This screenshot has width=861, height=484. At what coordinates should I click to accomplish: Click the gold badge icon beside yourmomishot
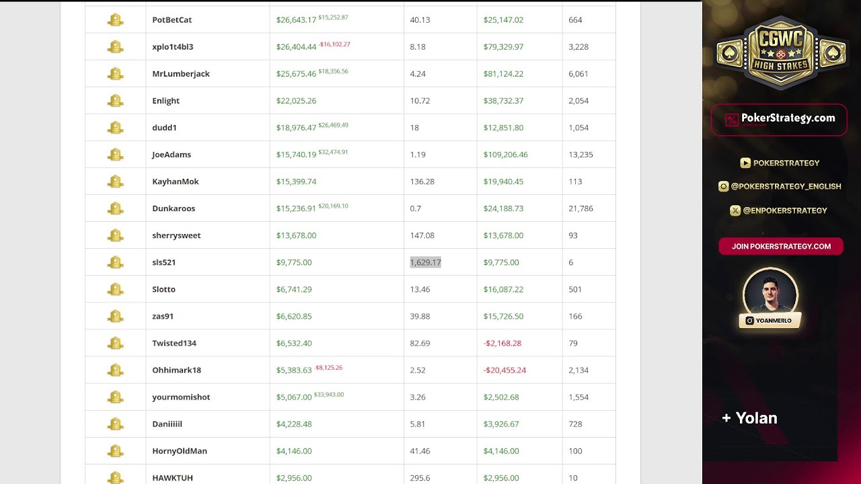(116, 397)
